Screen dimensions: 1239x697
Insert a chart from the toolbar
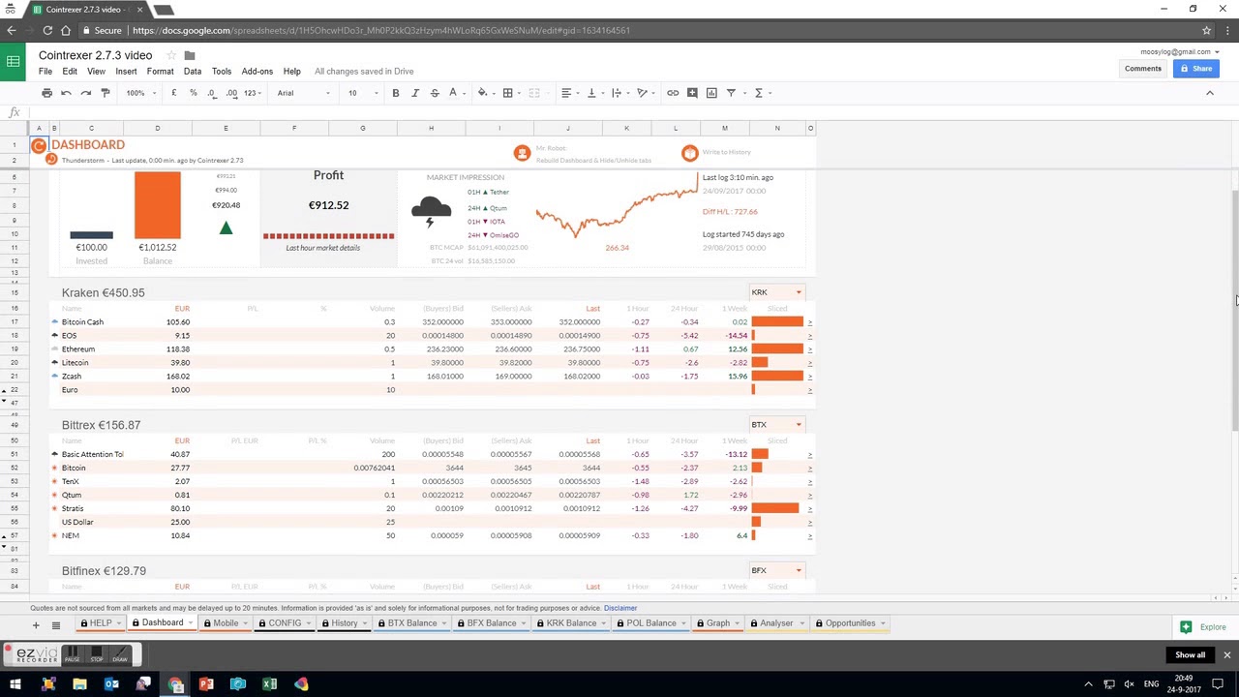711,93
